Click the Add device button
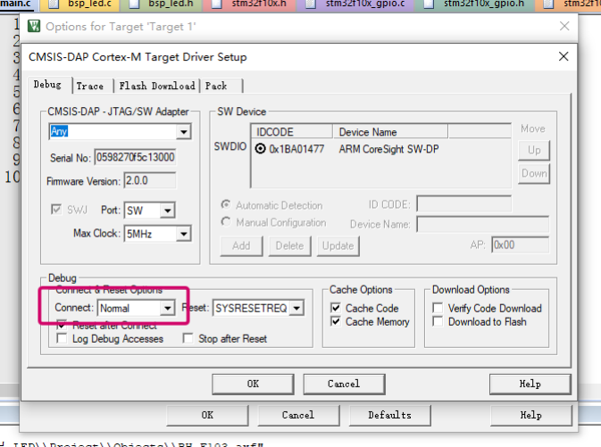The image size is (601, 447). pos(241,246)
